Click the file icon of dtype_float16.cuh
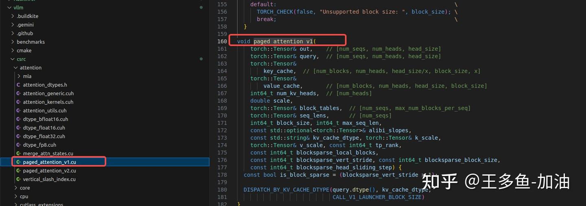 pyautogui.click(x=18, y=128)
